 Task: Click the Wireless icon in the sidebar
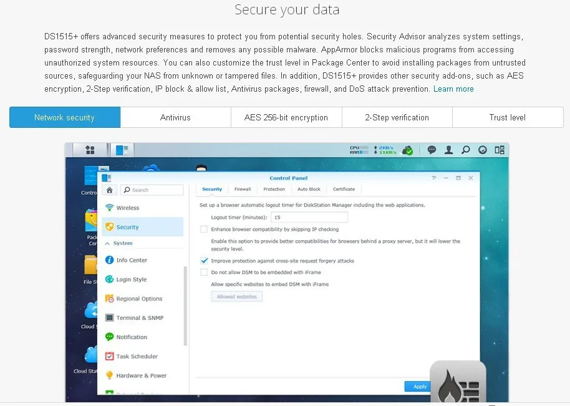pos(109,208)
